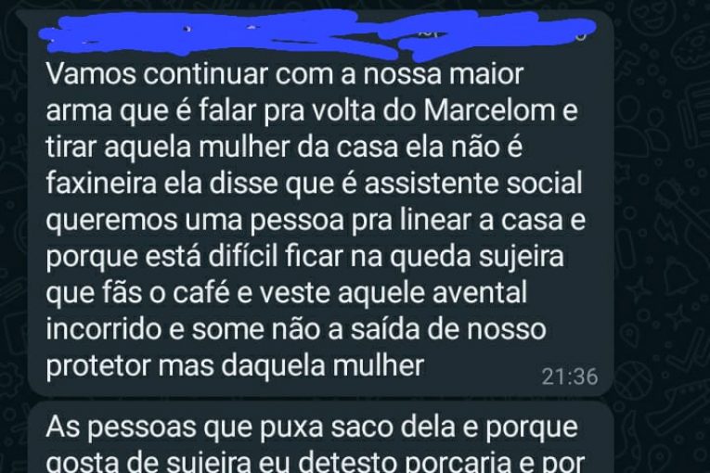Click the words 'tirar aquela mulher'
The width and height of the screenshot is (710, 473).
tap(168, 147)
